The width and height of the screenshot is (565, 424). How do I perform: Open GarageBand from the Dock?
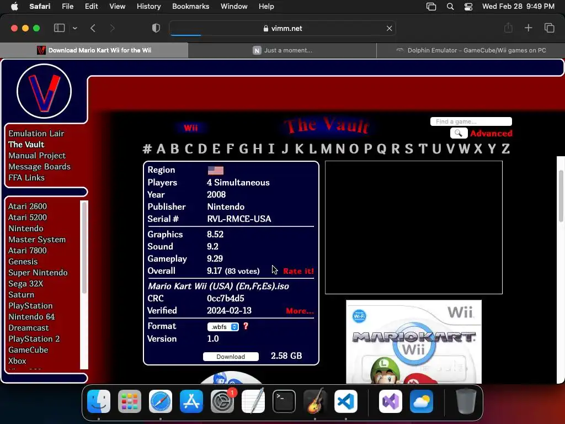315,401
